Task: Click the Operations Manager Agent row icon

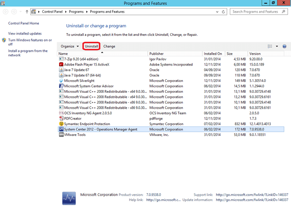Action: tap(61, 129)
